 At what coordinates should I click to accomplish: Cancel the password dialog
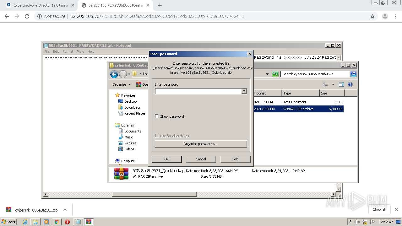pos(201,159)
